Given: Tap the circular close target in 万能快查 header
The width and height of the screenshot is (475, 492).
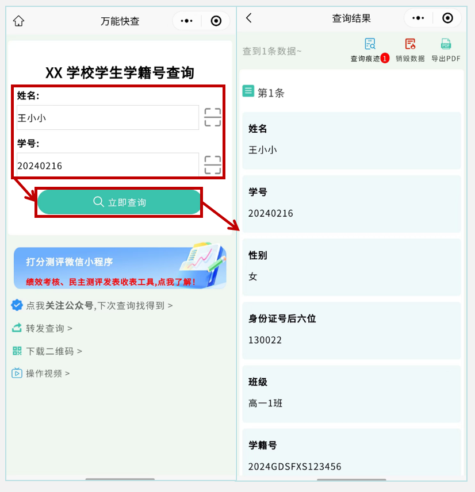Looking at the screenshot, I should click(x=216, y=21).
